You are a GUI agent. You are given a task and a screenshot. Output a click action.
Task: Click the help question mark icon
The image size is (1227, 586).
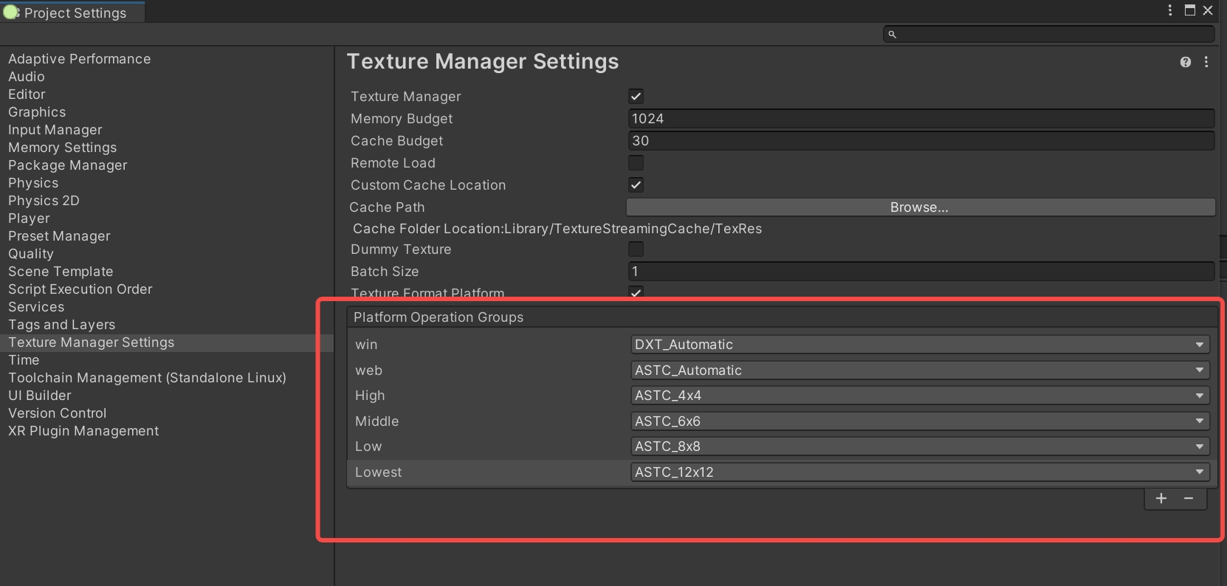point(1185,63)
